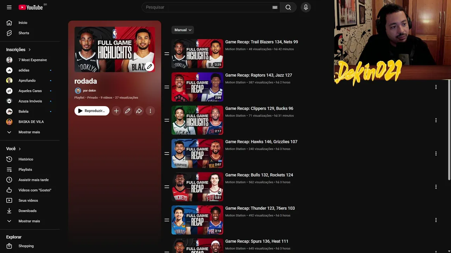Open playlist more options menu
This screenshot has width=451, height=253.
(x=150, y=111)
